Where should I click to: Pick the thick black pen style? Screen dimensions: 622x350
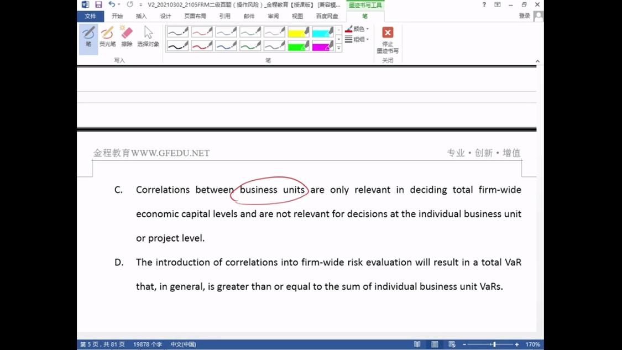tap(177, 46)
